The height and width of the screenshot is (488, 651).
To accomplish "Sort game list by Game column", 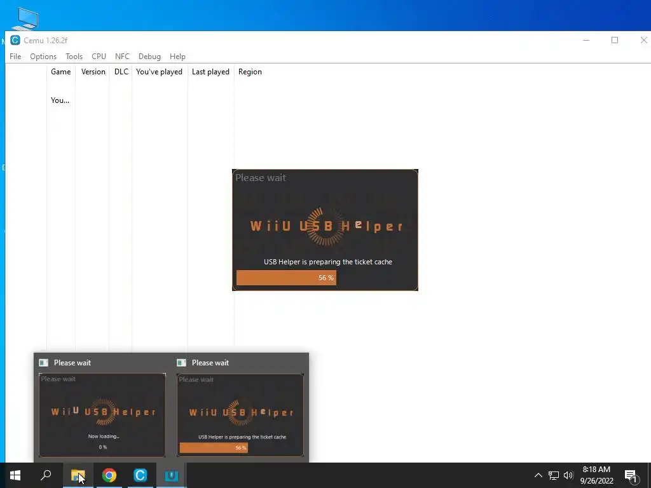I will point(61,72).
